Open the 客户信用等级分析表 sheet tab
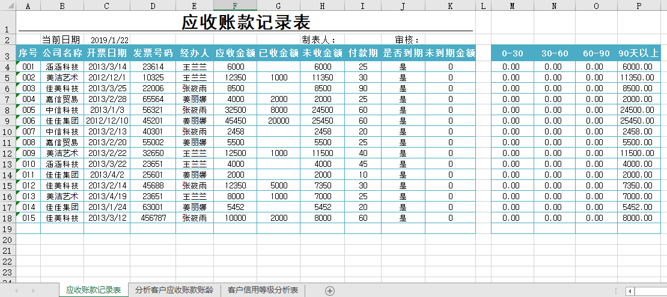 tap(263, 290)
